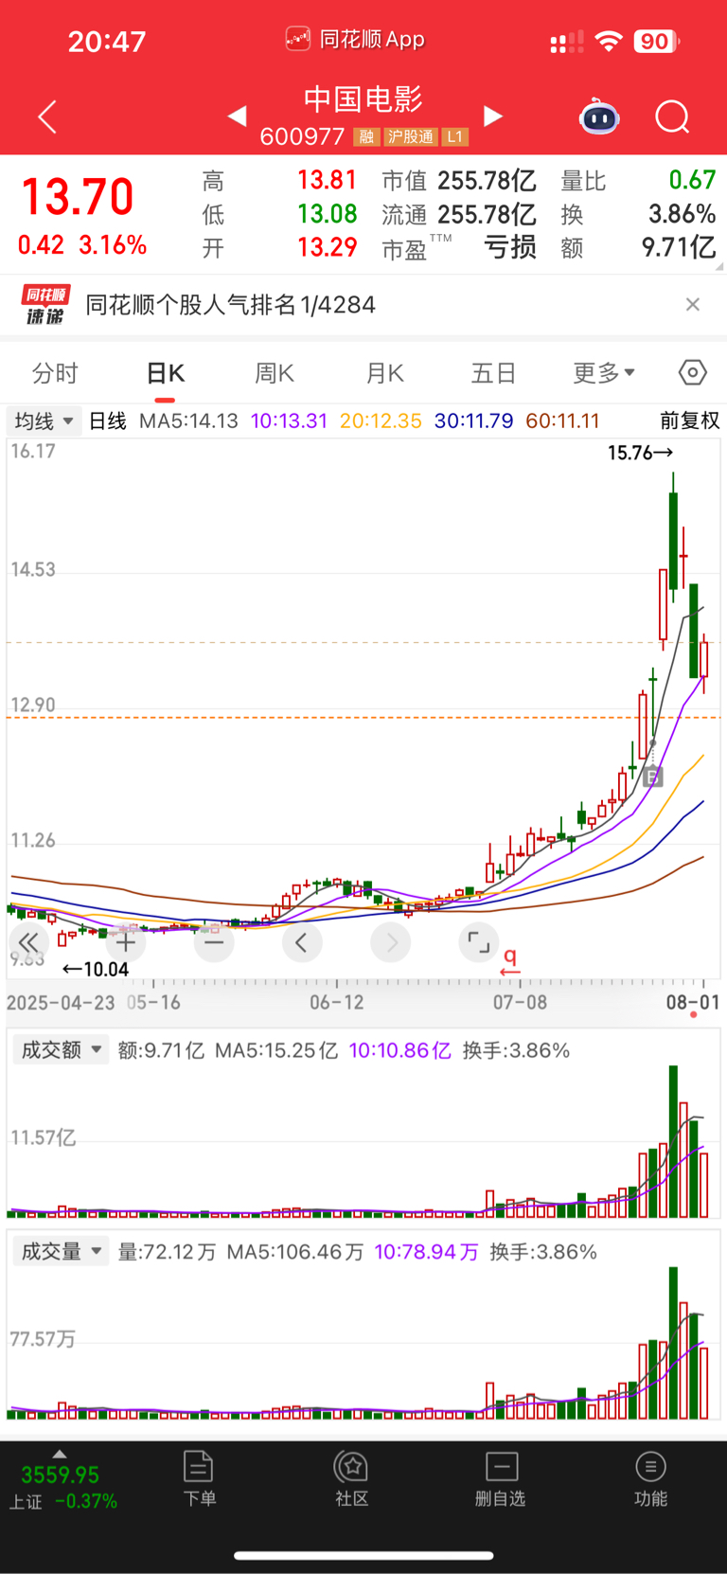This screenshot has width=727, height=1574.
Task: Tap the 市盈TTM 亏损 field
Action: coord(459,248)
